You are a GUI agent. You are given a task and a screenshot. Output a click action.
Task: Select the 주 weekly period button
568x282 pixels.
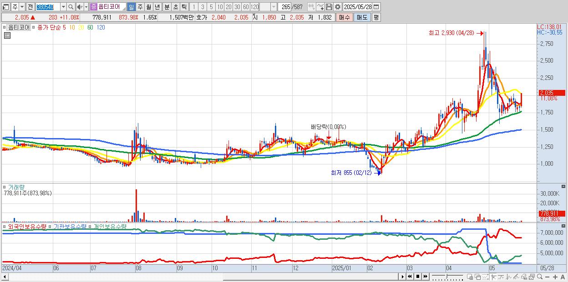coord(140,7)
